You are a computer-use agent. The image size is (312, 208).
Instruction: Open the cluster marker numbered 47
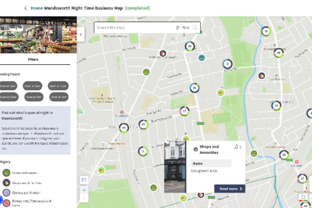(x=302, y=178)
